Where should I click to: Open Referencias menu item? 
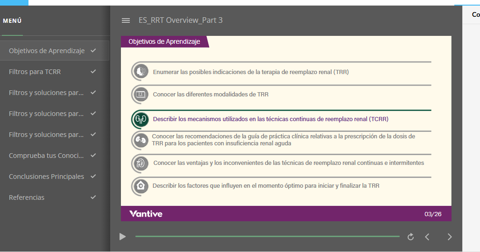55,198
